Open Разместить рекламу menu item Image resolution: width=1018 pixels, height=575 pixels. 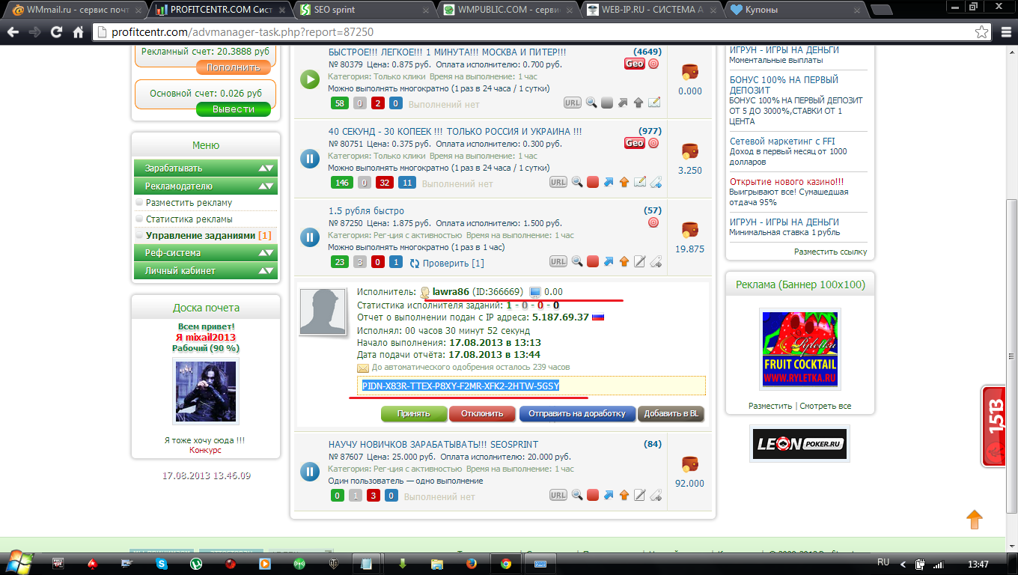tap(189, 202)
